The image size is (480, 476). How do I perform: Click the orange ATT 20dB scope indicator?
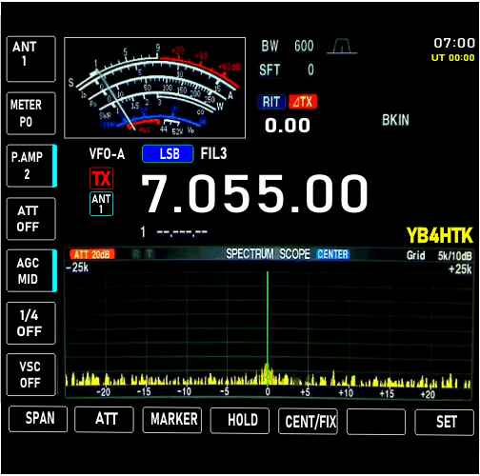pos(92,254)
